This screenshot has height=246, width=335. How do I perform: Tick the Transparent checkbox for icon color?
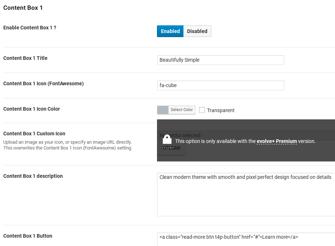coord(202,110)
